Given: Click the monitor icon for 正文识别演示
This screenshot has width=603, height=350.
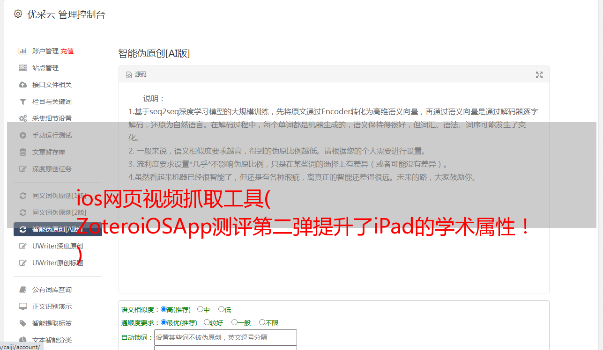Looking at the screenshot, I should tap(22, 306).
